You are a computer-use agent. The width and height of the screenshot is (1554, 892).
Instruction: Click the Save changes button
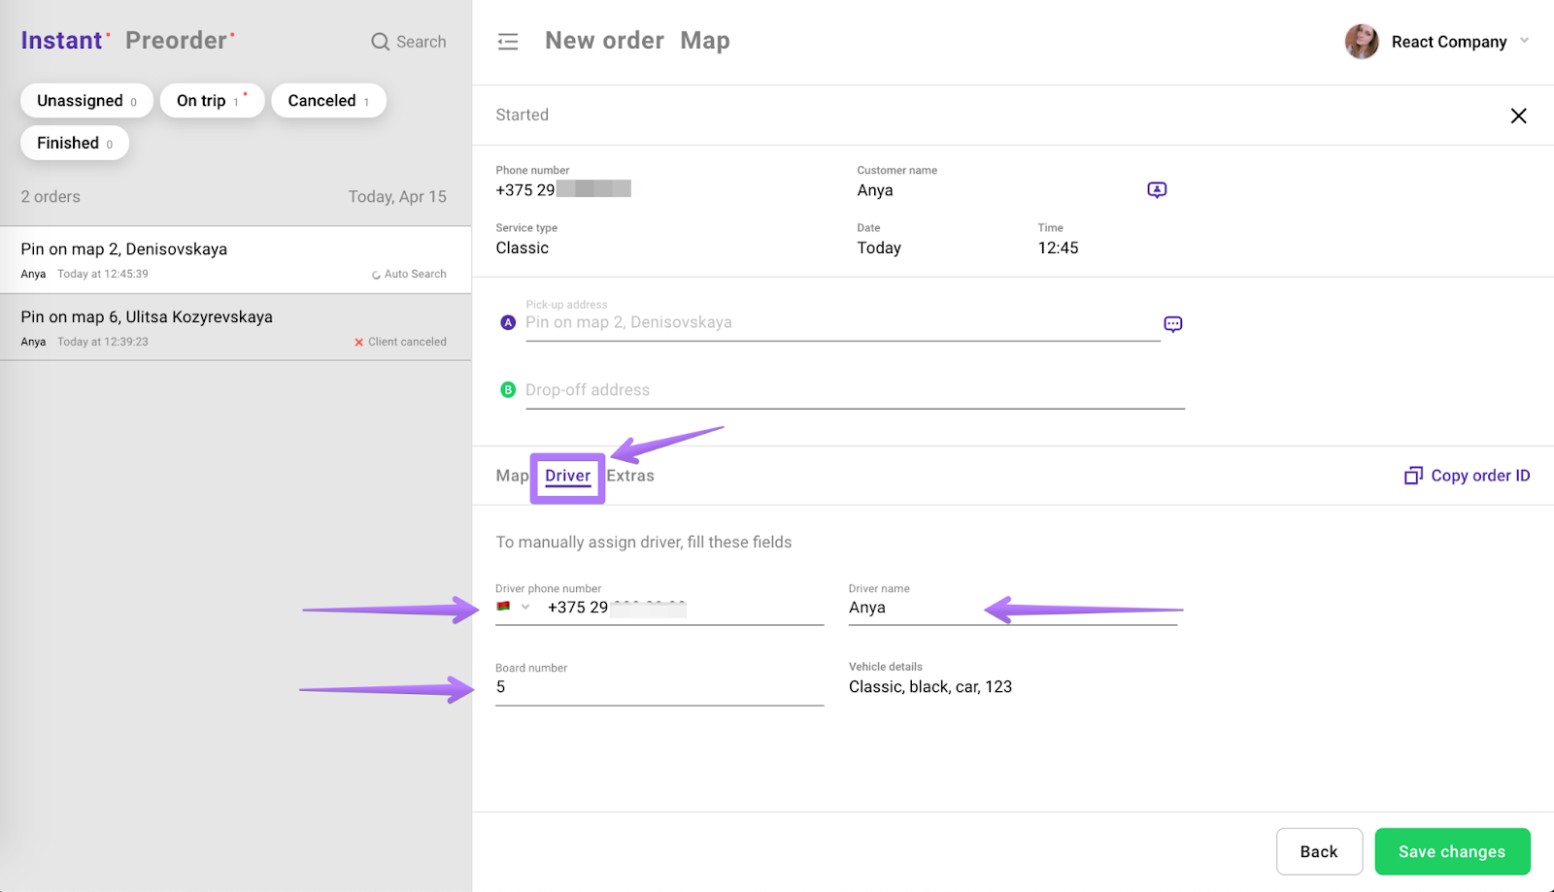[x=1452, y=851]
